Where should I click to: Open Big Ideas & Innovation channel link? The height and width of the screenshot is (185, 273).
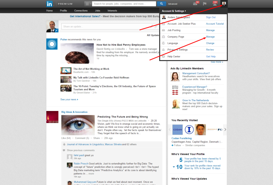coord(74,112)
